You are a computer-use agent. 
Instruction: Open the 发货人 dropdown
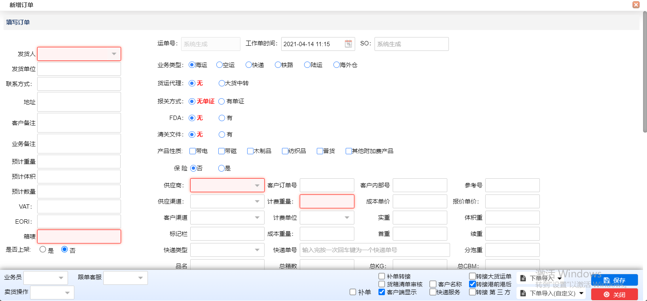[79, 54]
